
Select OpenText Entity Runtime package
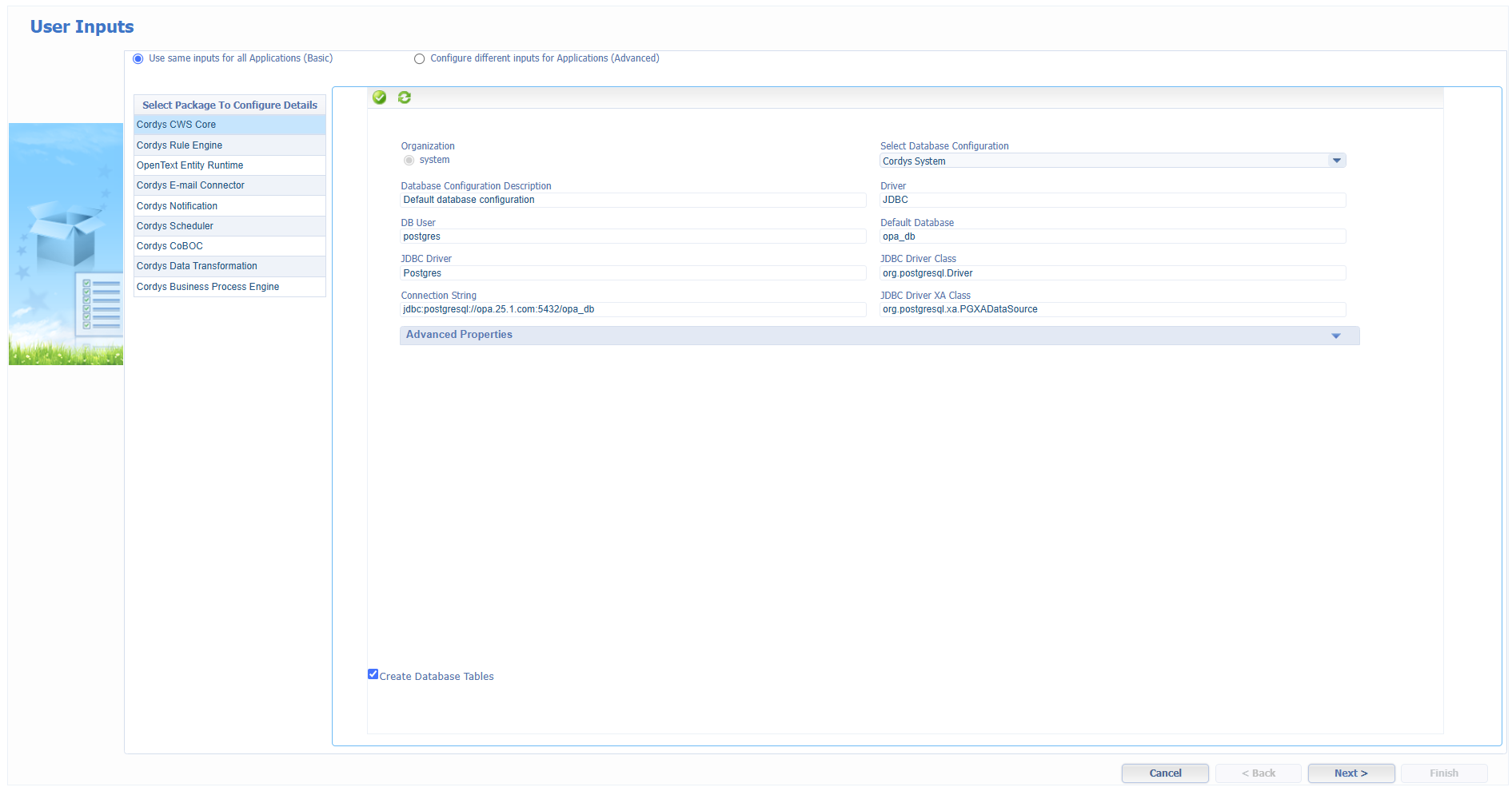click(x=229, y=165)
